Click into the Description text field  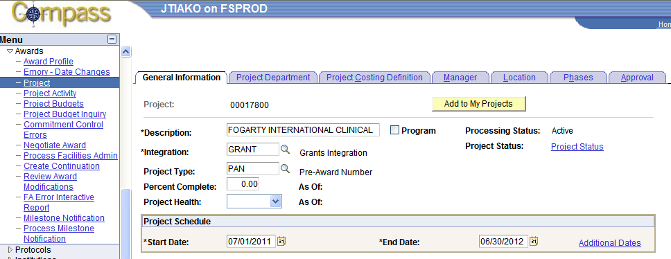pos(303,130)
